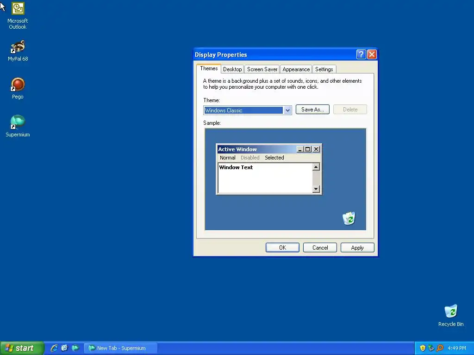Launch Supermium from Quick Launch

pos(75,348)
